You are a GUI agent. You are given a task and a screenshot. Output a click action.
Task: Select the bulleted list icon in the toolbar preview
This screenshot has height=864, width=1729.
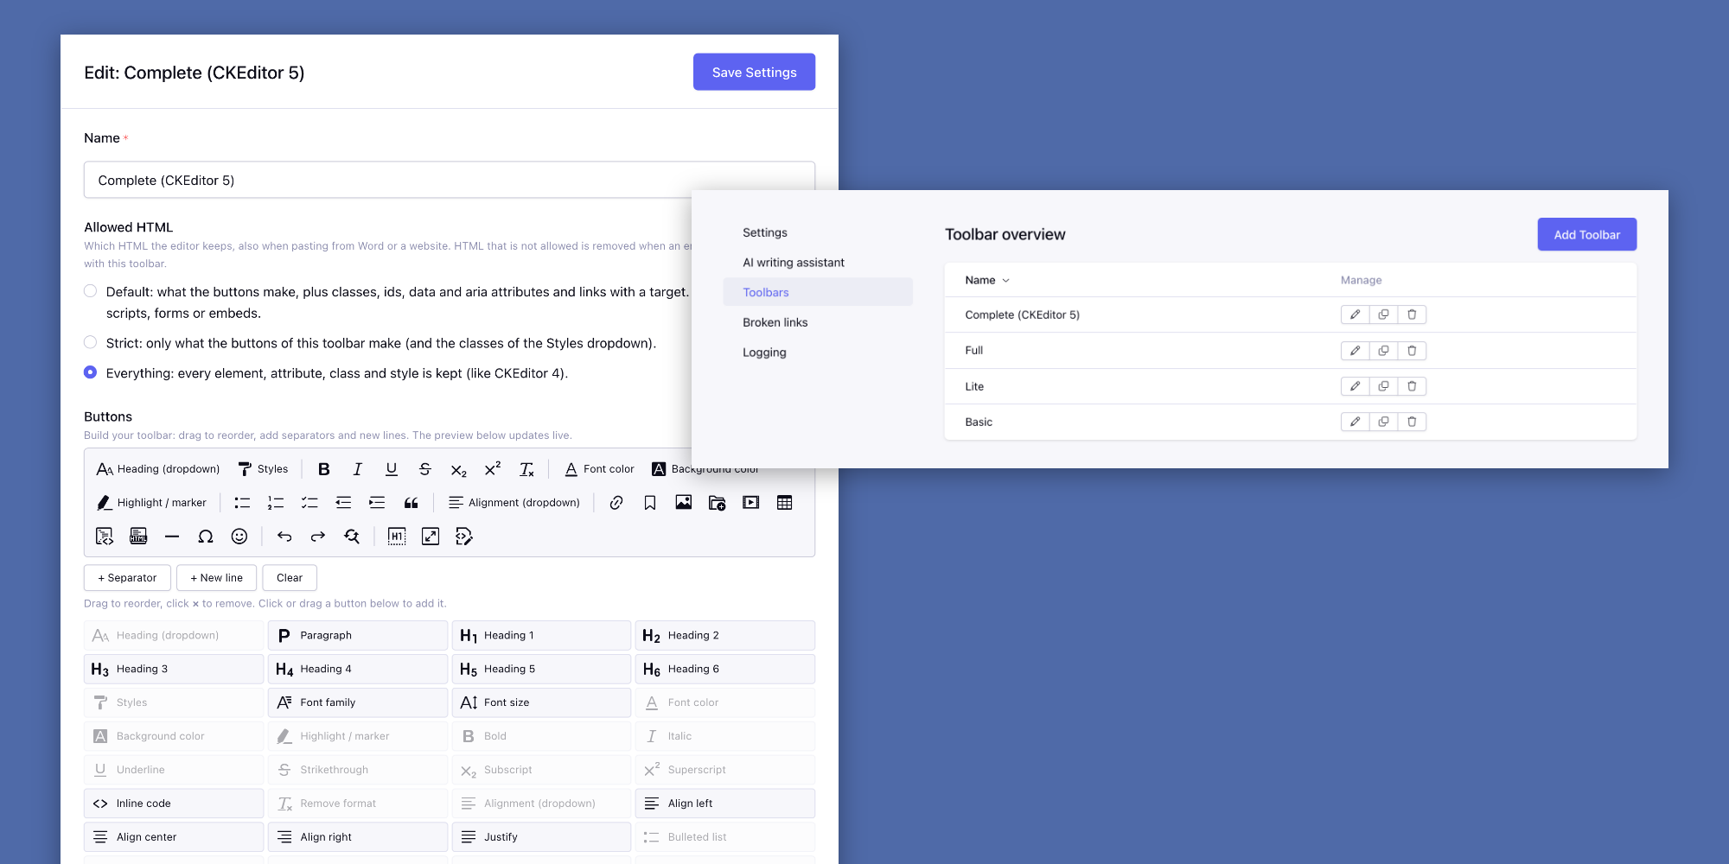[242, 503]
